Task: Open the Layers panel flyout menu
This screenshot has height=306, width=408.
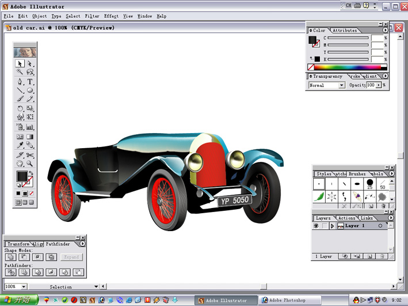Action: tap(391, 218)
